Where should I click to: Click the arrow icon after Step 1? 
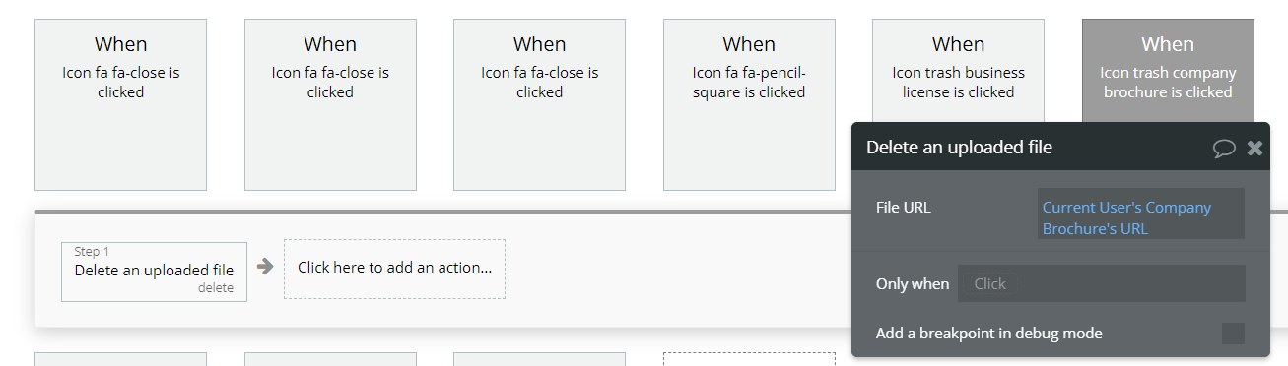[x=265, y=267]
